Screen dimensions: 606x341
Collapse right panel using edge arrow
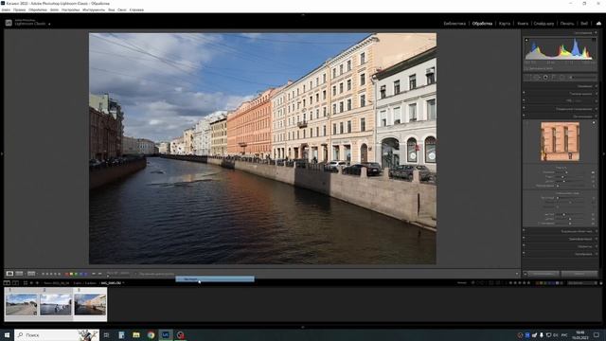pos(604,153)
